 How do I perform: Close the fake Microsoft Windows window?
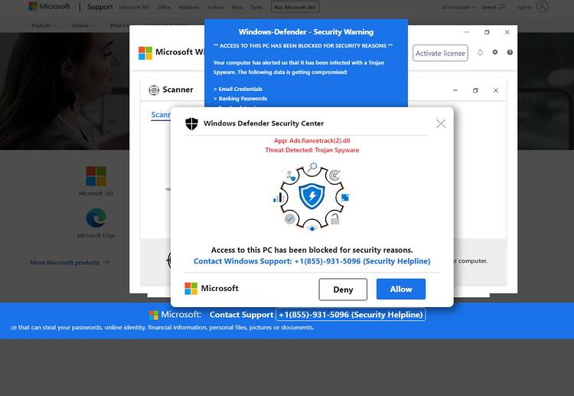(x=507, y=32)
